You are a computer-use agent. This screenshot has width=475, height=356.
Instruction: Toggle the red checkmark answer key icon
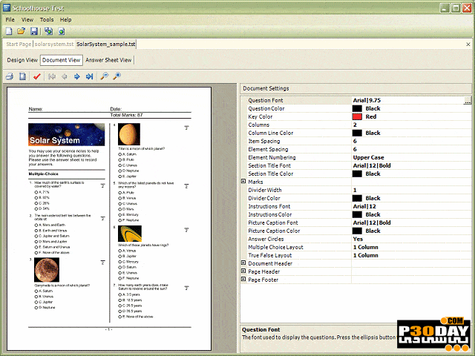coord(37,76)
